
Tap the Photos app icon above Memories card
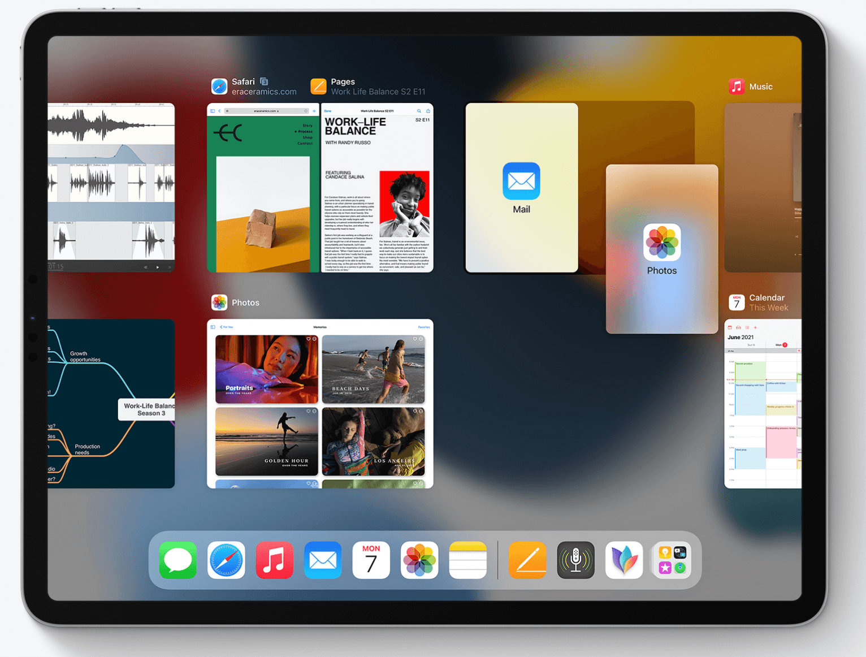click(219, 302)
